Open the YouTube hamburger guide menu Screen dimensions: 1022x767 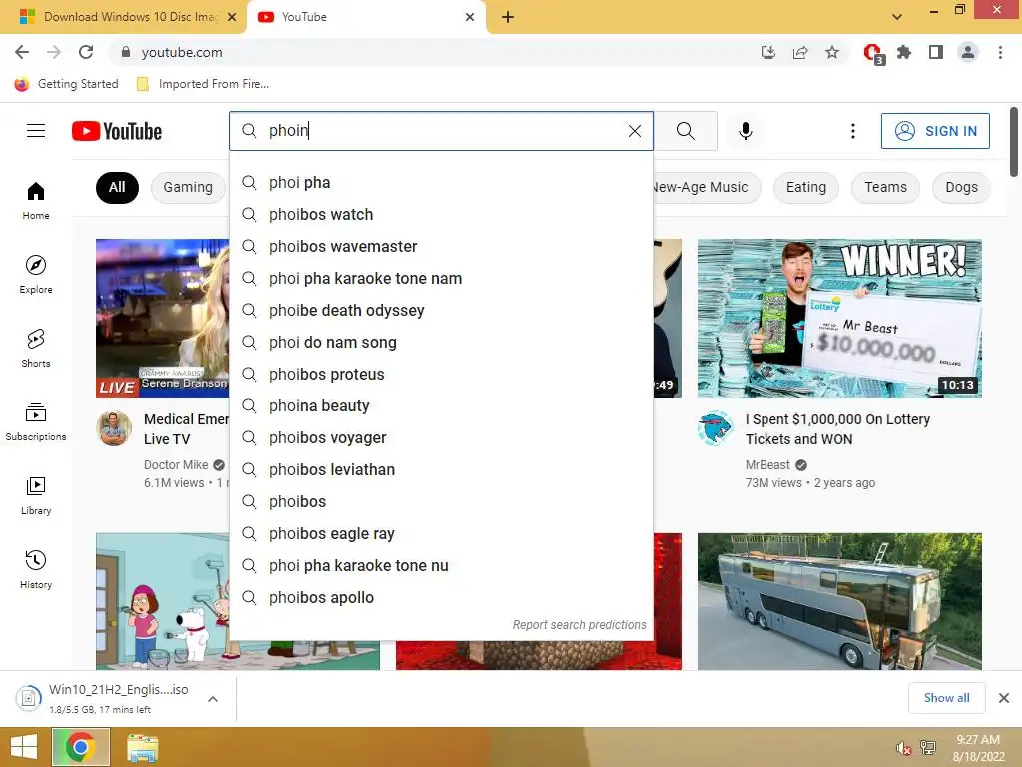coord(36,131)
